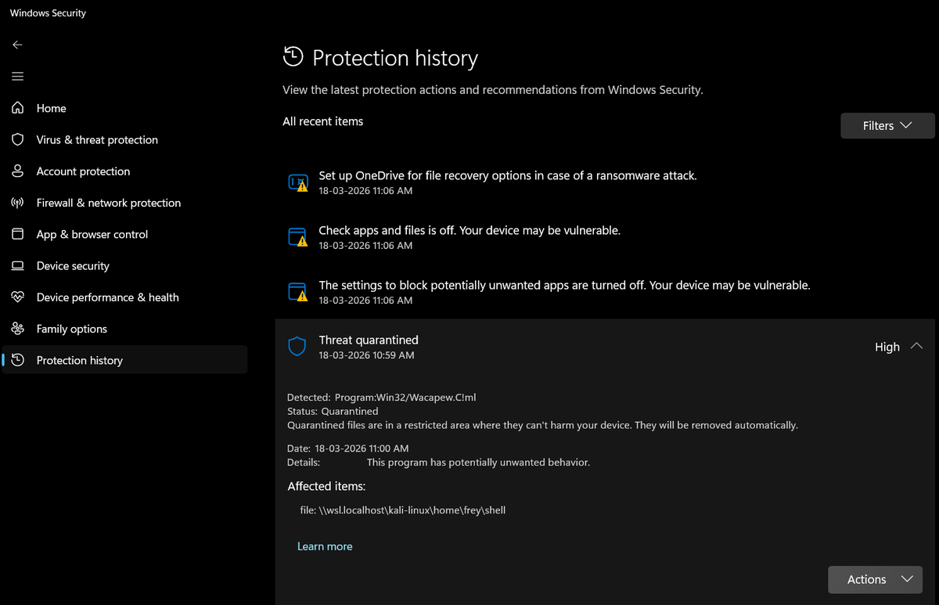Follow the Learn more link
Screen dimensions: 939x605
325,546
